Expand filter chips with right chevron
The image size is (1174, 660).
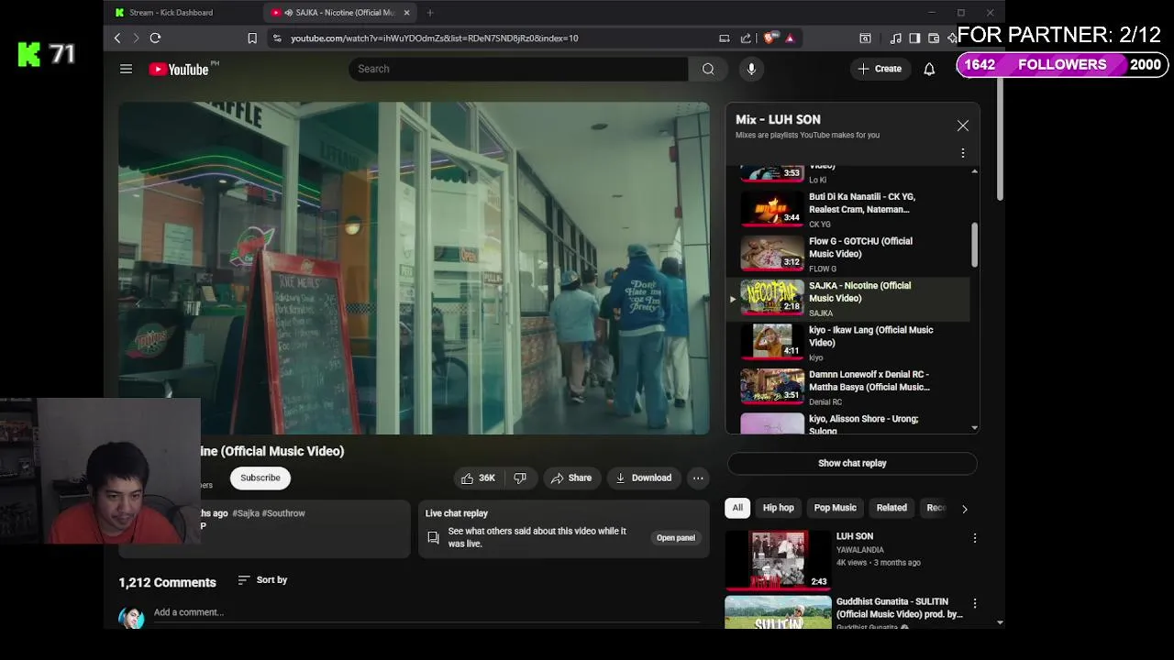click(964, 509)
